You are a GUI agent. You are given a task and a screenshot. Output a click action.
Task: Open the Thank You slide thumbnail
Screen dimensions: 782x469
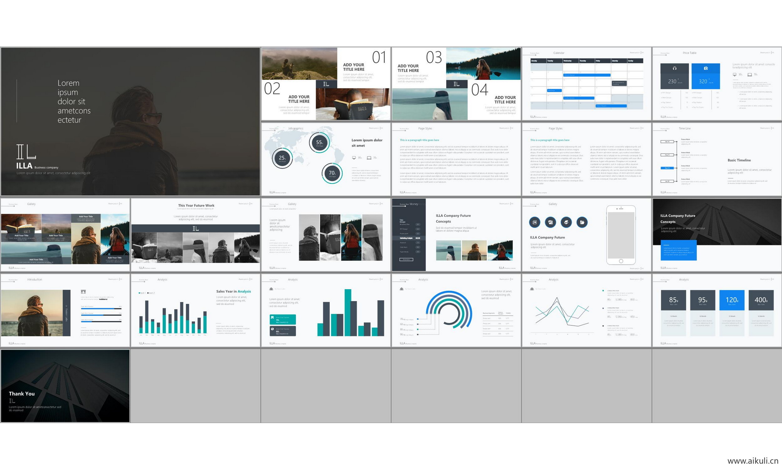(x=65, y=386)
